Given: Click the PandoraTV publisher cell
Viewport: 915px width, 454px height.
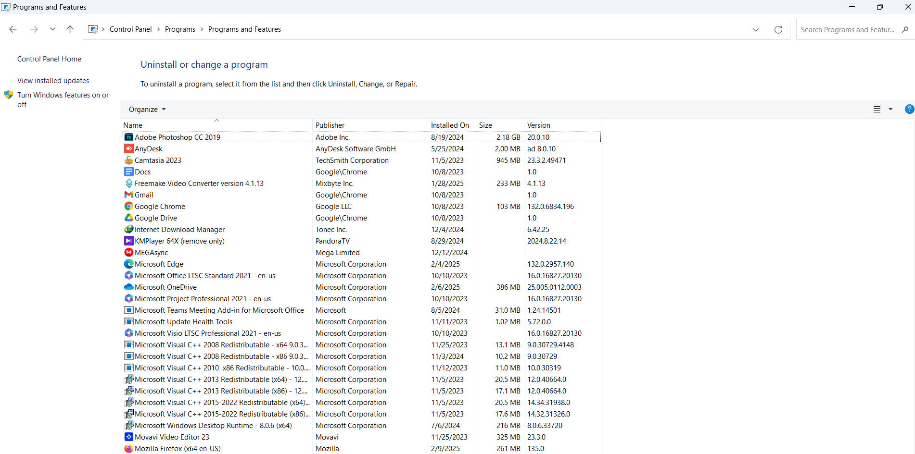Looking at the screenshot, I should 332,241.
